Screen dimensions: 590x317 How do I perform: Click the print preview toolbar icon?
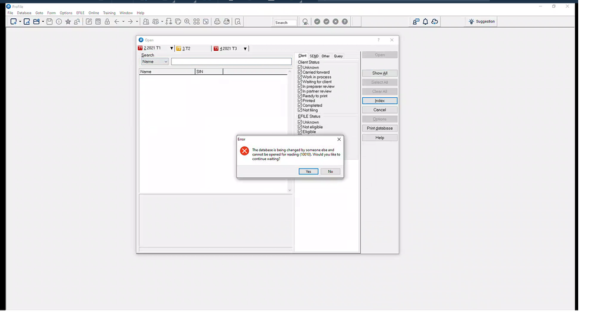(238, 22)
